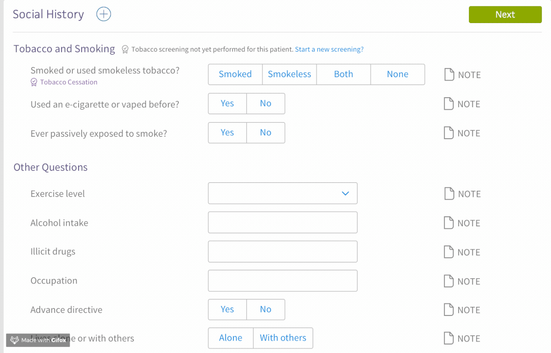This screenshot has width=551, height=353.
Task: Open the NOTE icon for smoked tobacco question
Action: 449,75
